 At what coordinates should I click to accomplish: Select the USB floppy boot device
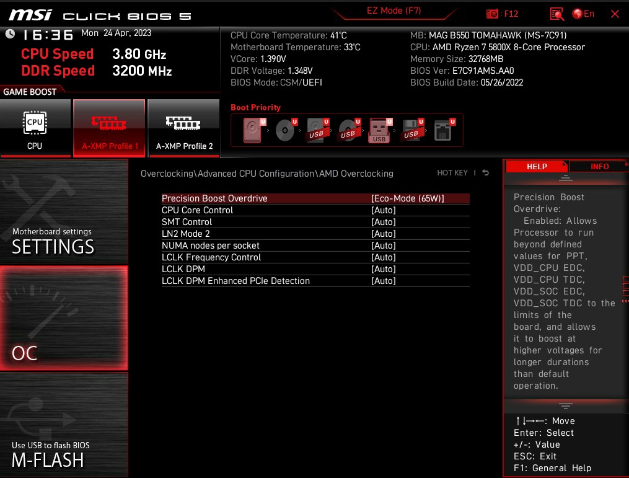412,130
